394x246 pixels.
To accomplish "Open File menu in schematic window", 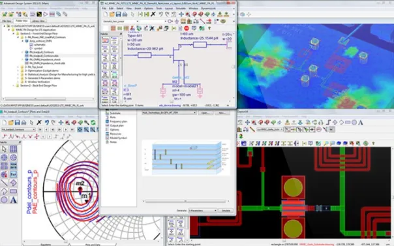I will (104, 8).
